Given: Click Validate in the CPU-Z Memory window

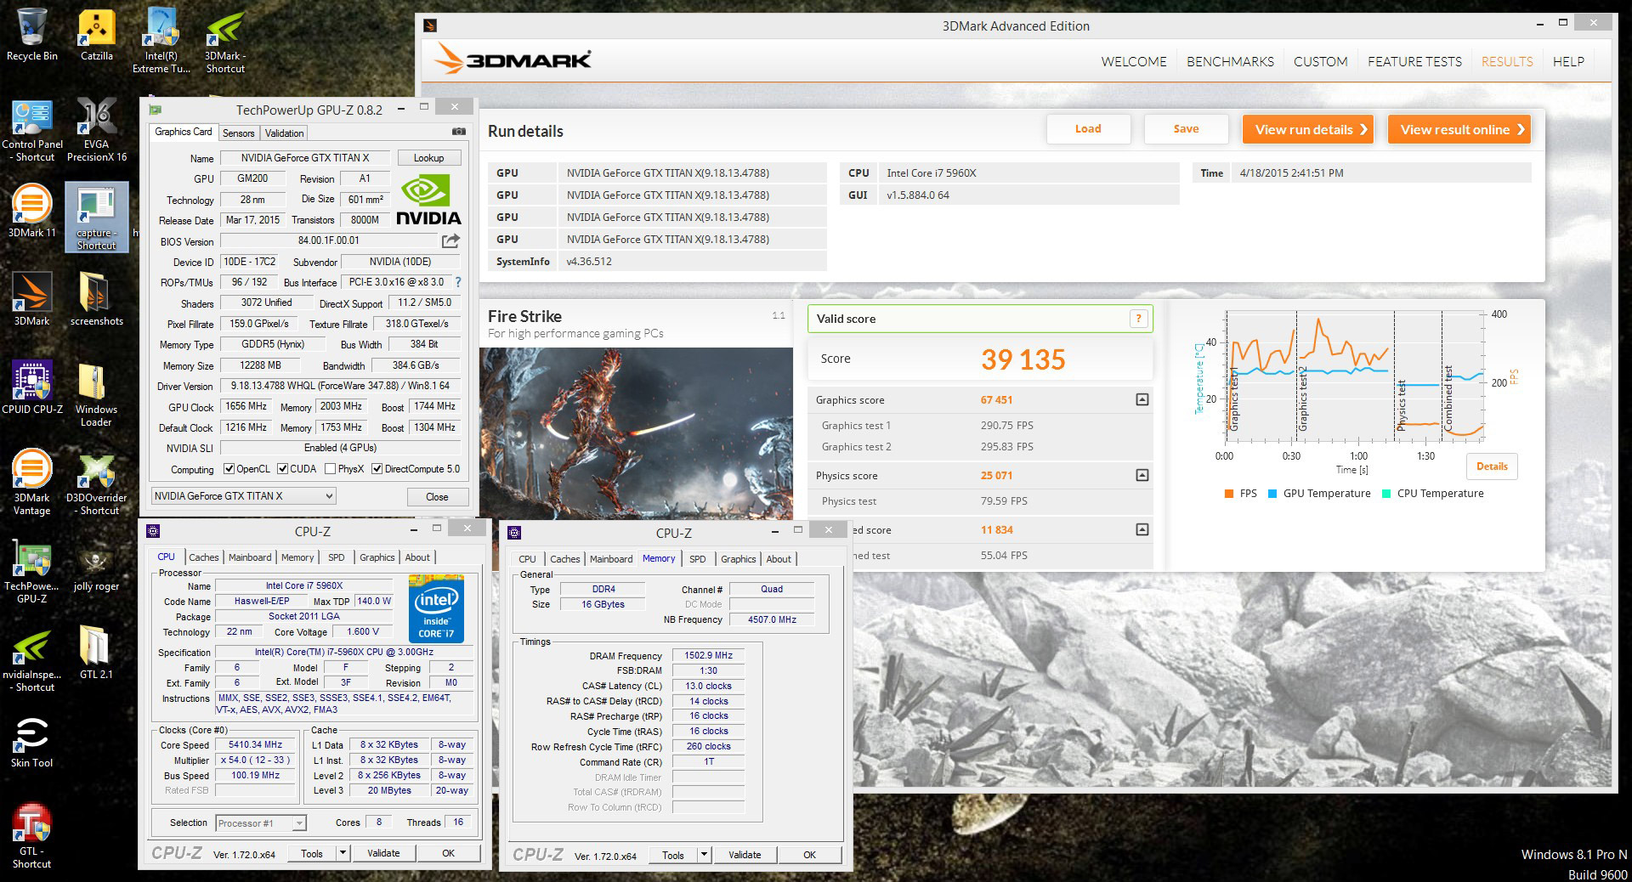Looking at the screenshot, I should 745,855.
